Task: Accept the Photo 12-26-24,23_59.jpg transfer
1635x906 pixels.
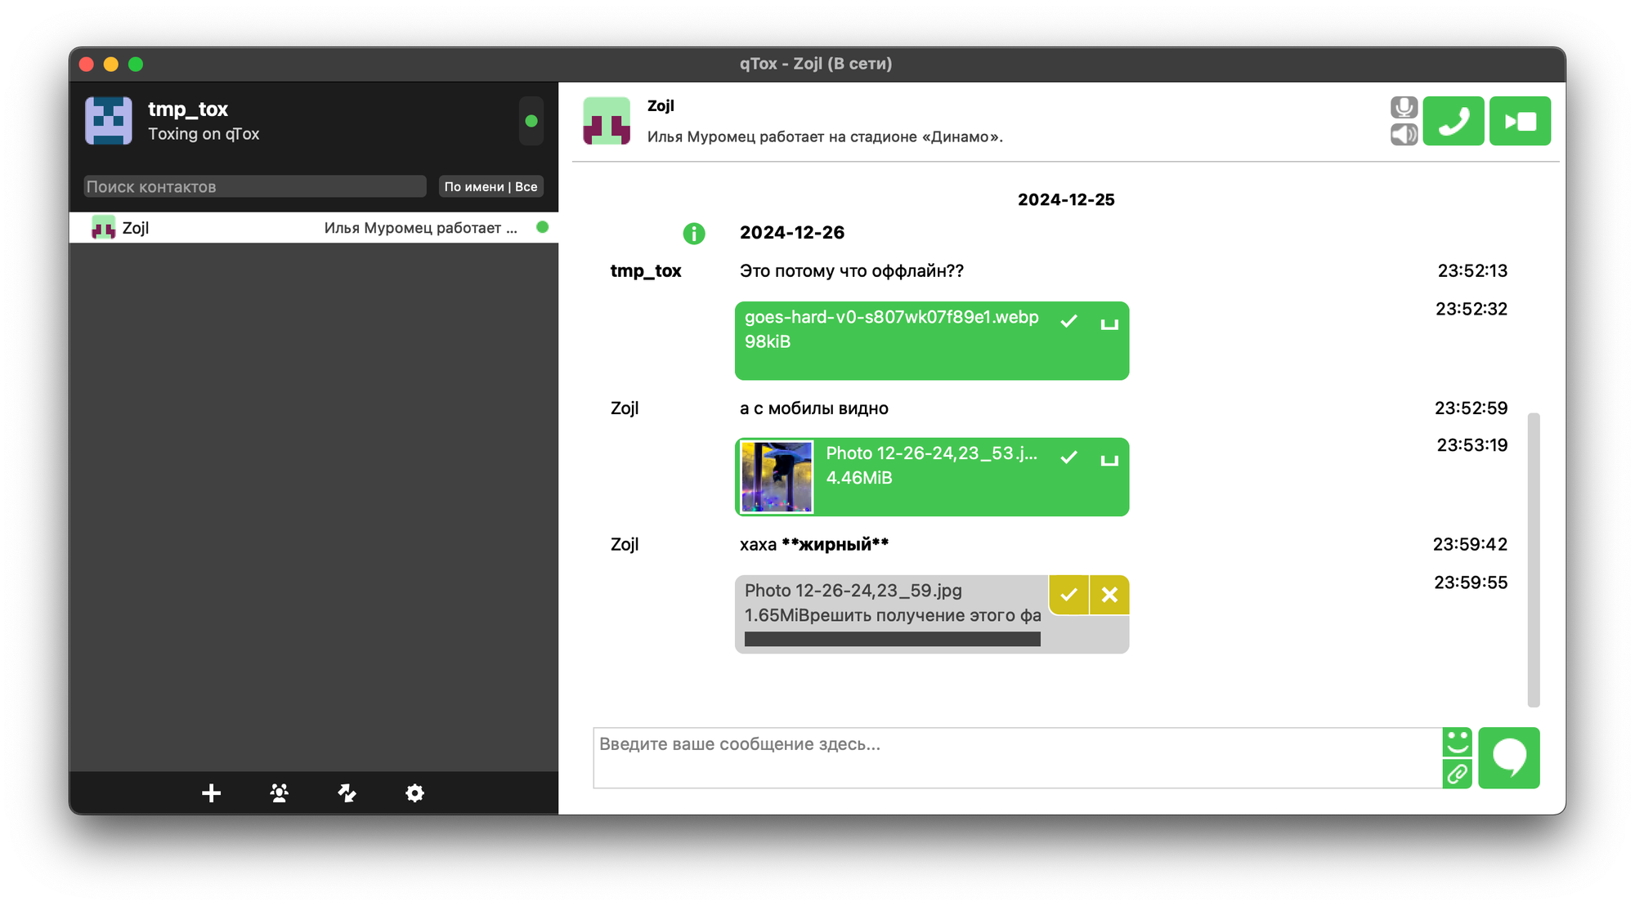Action: click(1068, 595)
